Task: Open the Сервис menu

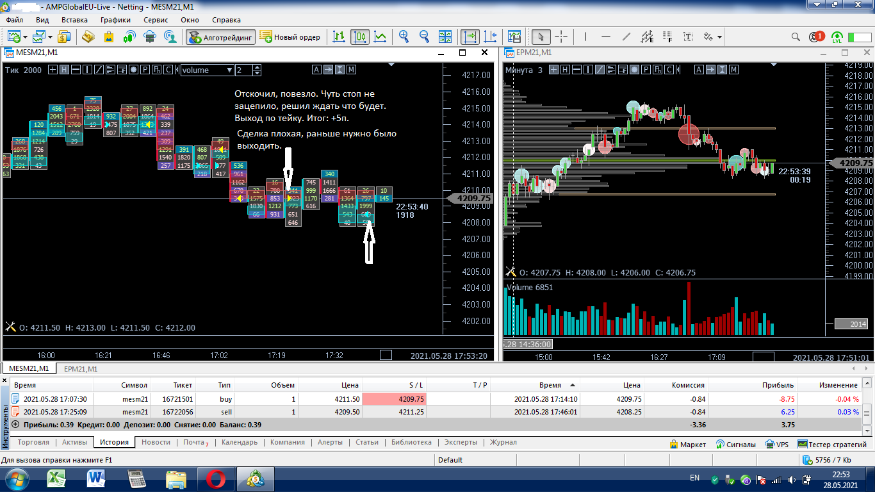Action: tap(156, 20)
